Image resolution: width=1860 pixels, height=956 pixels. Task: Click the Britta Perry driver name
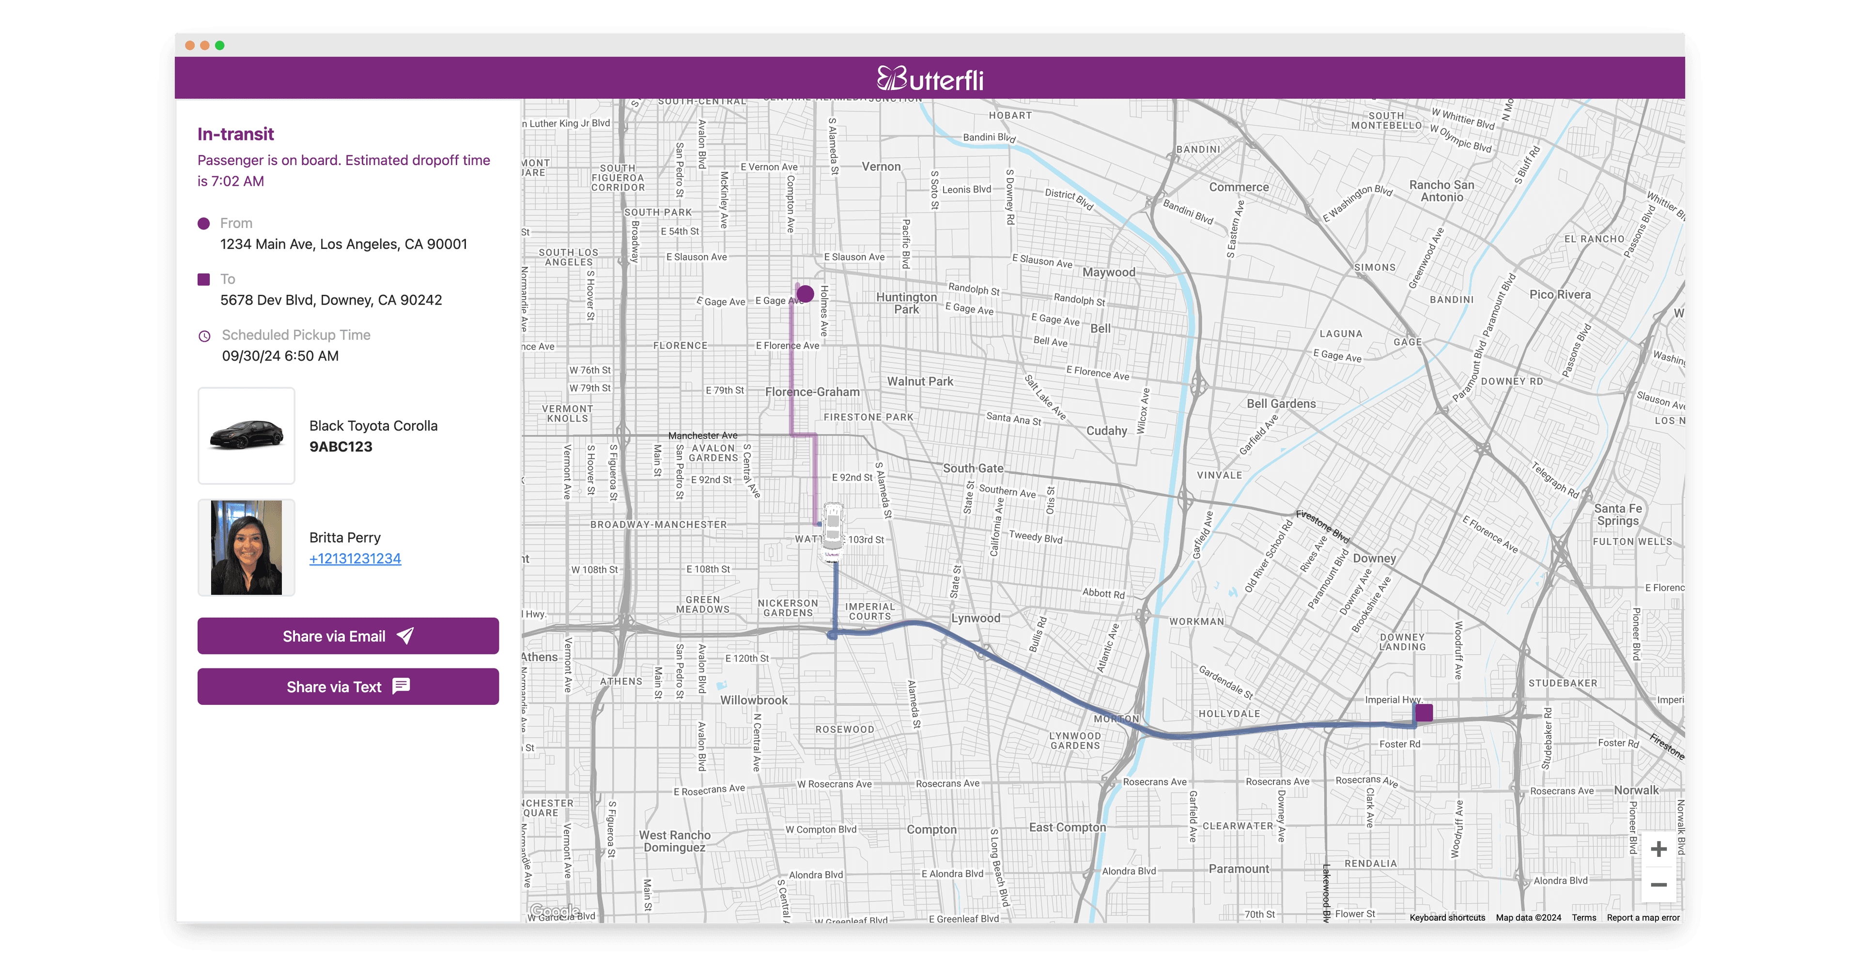click(x=344, y=537)
